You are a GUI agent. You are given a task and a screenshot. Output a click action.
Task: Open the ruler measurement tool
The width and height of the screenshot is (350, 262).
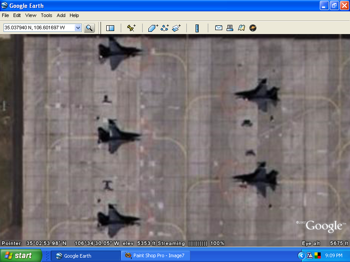(197, 28)
